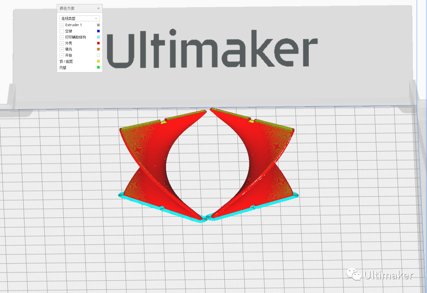This screenshot has width=427, height=293.
Task: Toggle the 开始 checkbox
Action: tap(62, 55)
